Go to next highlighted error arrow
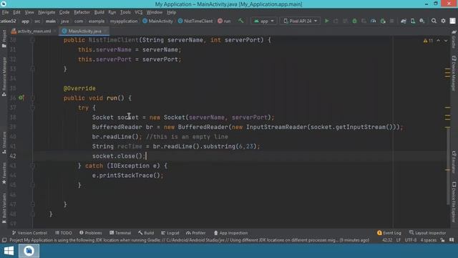458x258 pixels. [446, 41]
